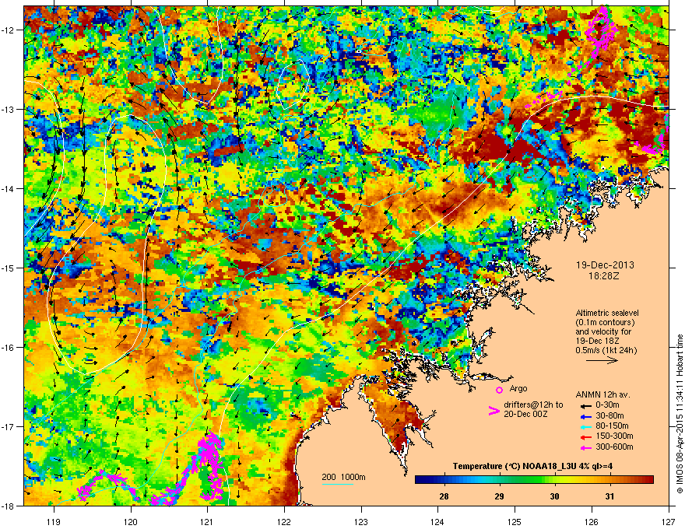Click the '30-80m' depth label

point(609,416)
